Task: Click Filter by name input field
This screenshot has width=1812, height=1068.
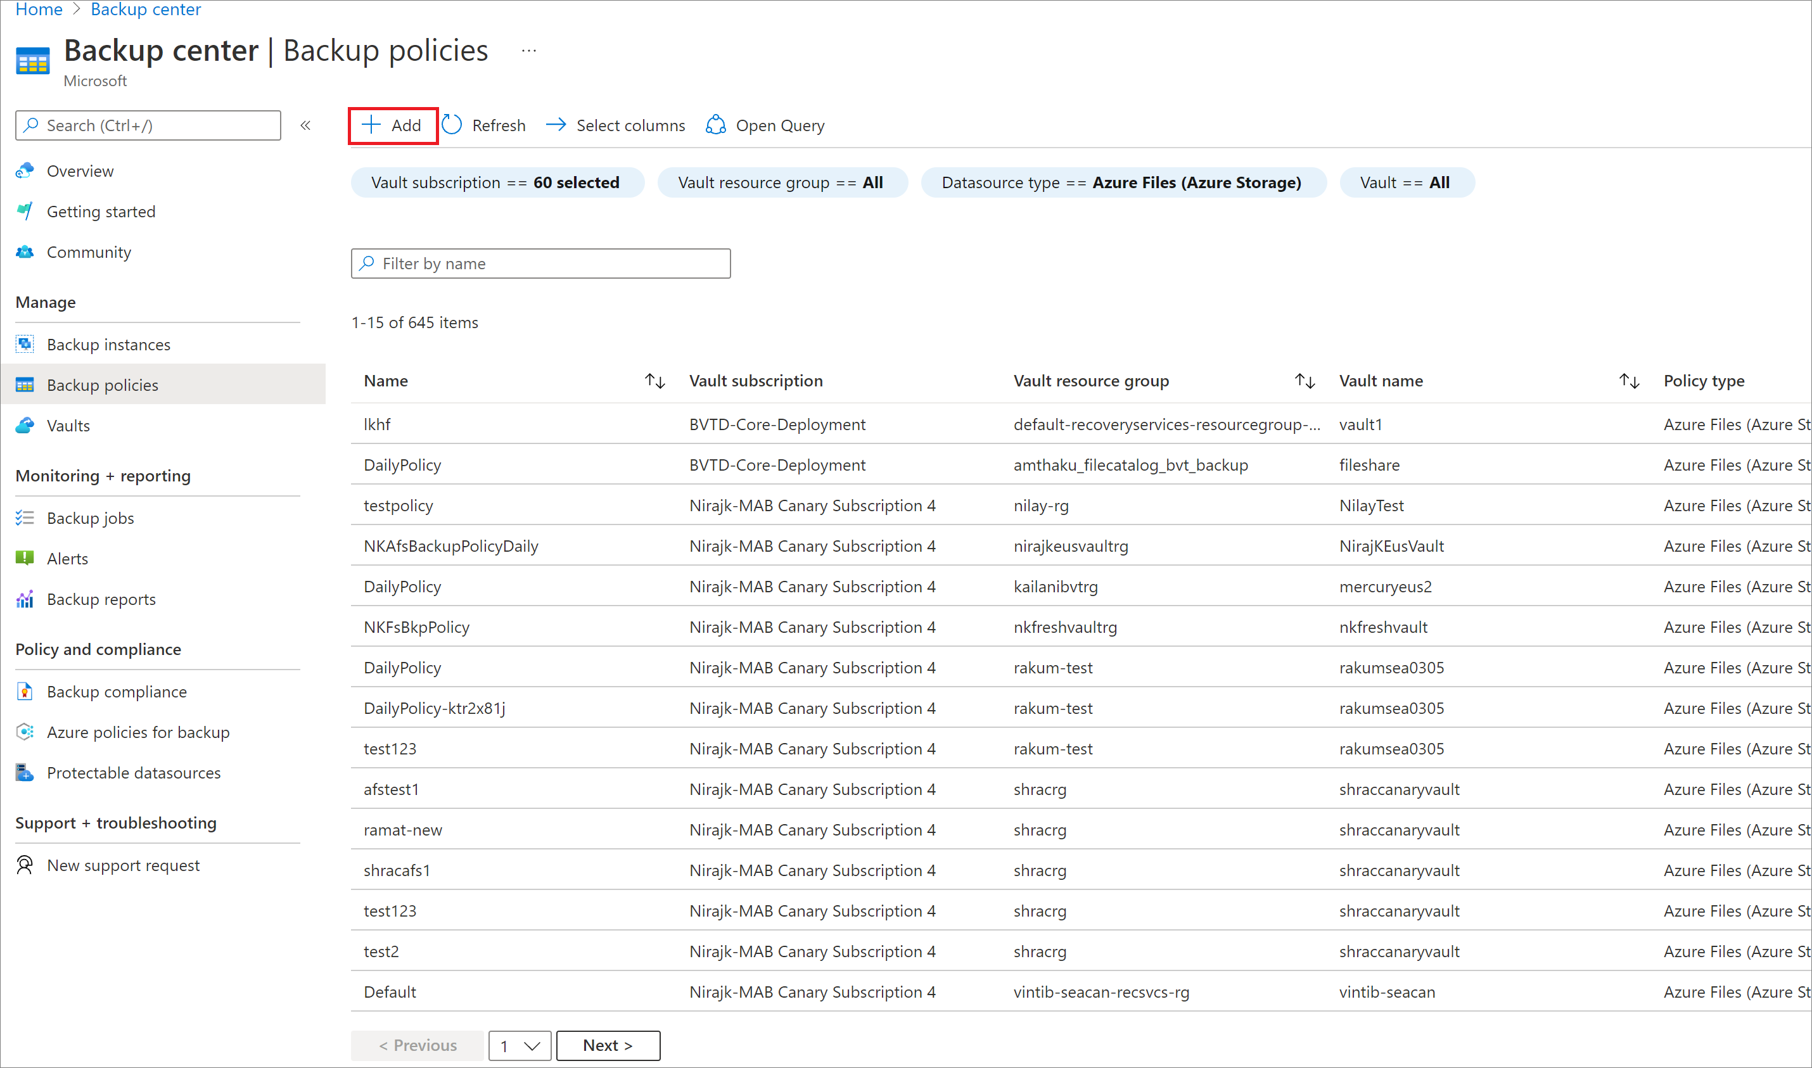Action: [542, 263]
